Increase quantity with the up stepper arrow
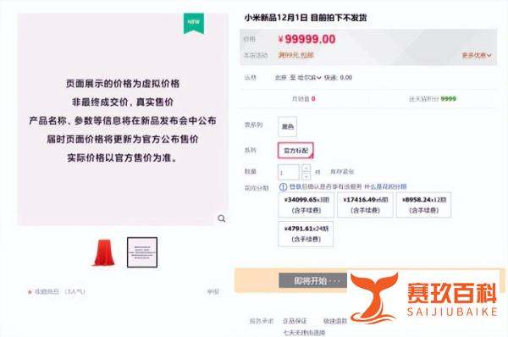Viewport: 508px width, 337px height. [x=306, y=168]
